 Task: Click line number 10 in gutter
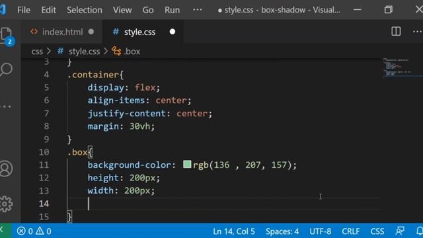[x=44, y=152]
